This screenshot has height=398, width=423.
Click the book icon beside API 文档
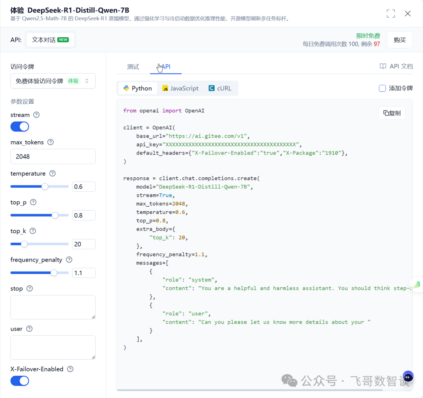pos(383,66)
